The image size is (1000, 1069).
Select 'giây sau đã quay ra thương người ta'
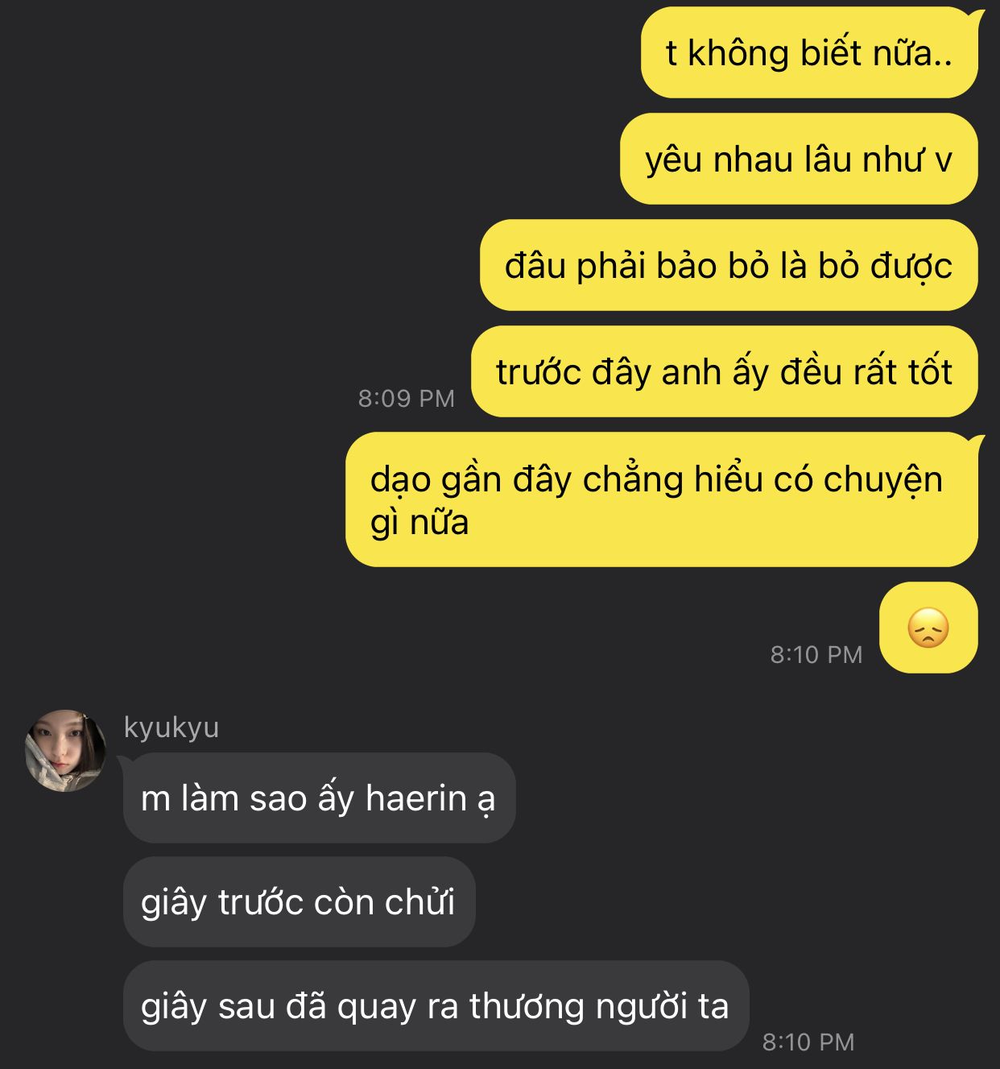click(x=436, y=1005)
